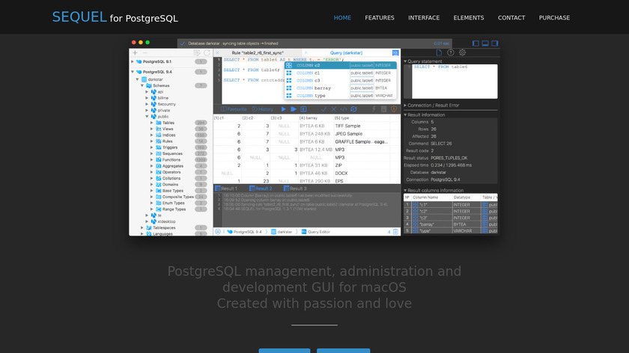Go to the HOME nav item
Image resolution: width=629 pixels, height=353 pixels.
pyautogui.click(x=342, y=18)
